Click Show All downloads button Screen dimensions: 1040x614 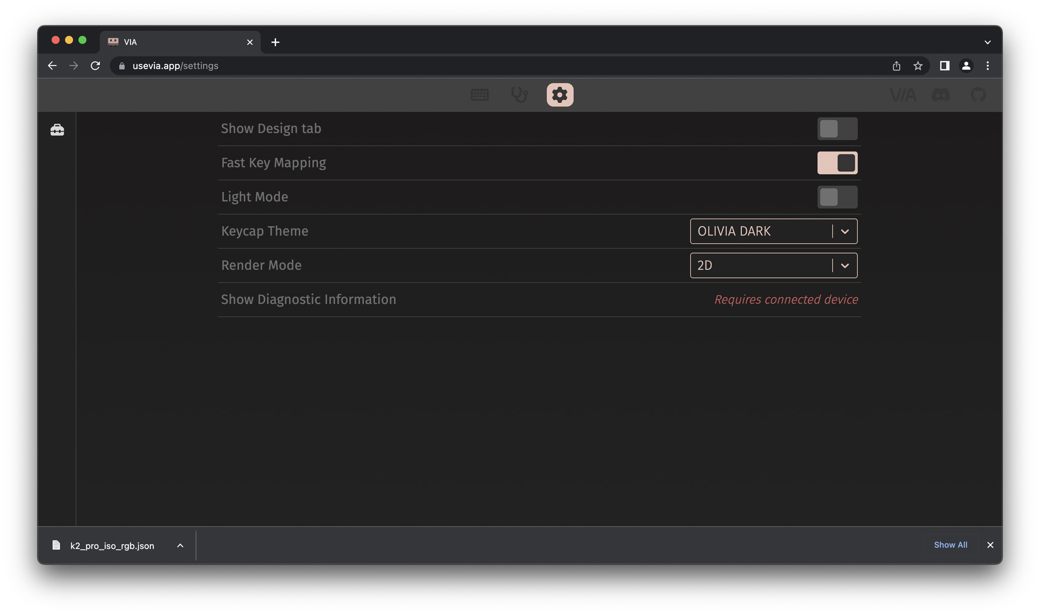(x=950, y=545)
